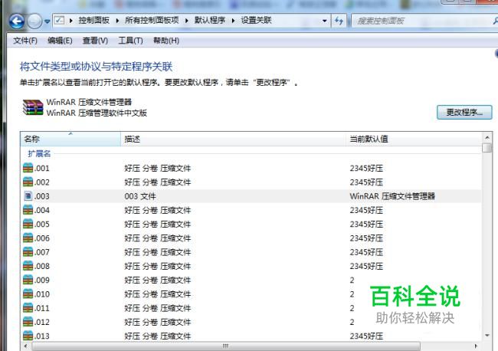Expand the arrow after 所有控制面板项 breadcrumb
Viewport: 498px width, 351px height.
[187, 21]
